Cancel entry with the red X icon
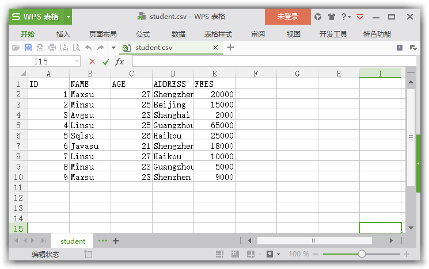The width and height of the screenshot is (429, 269). (92, 62)
